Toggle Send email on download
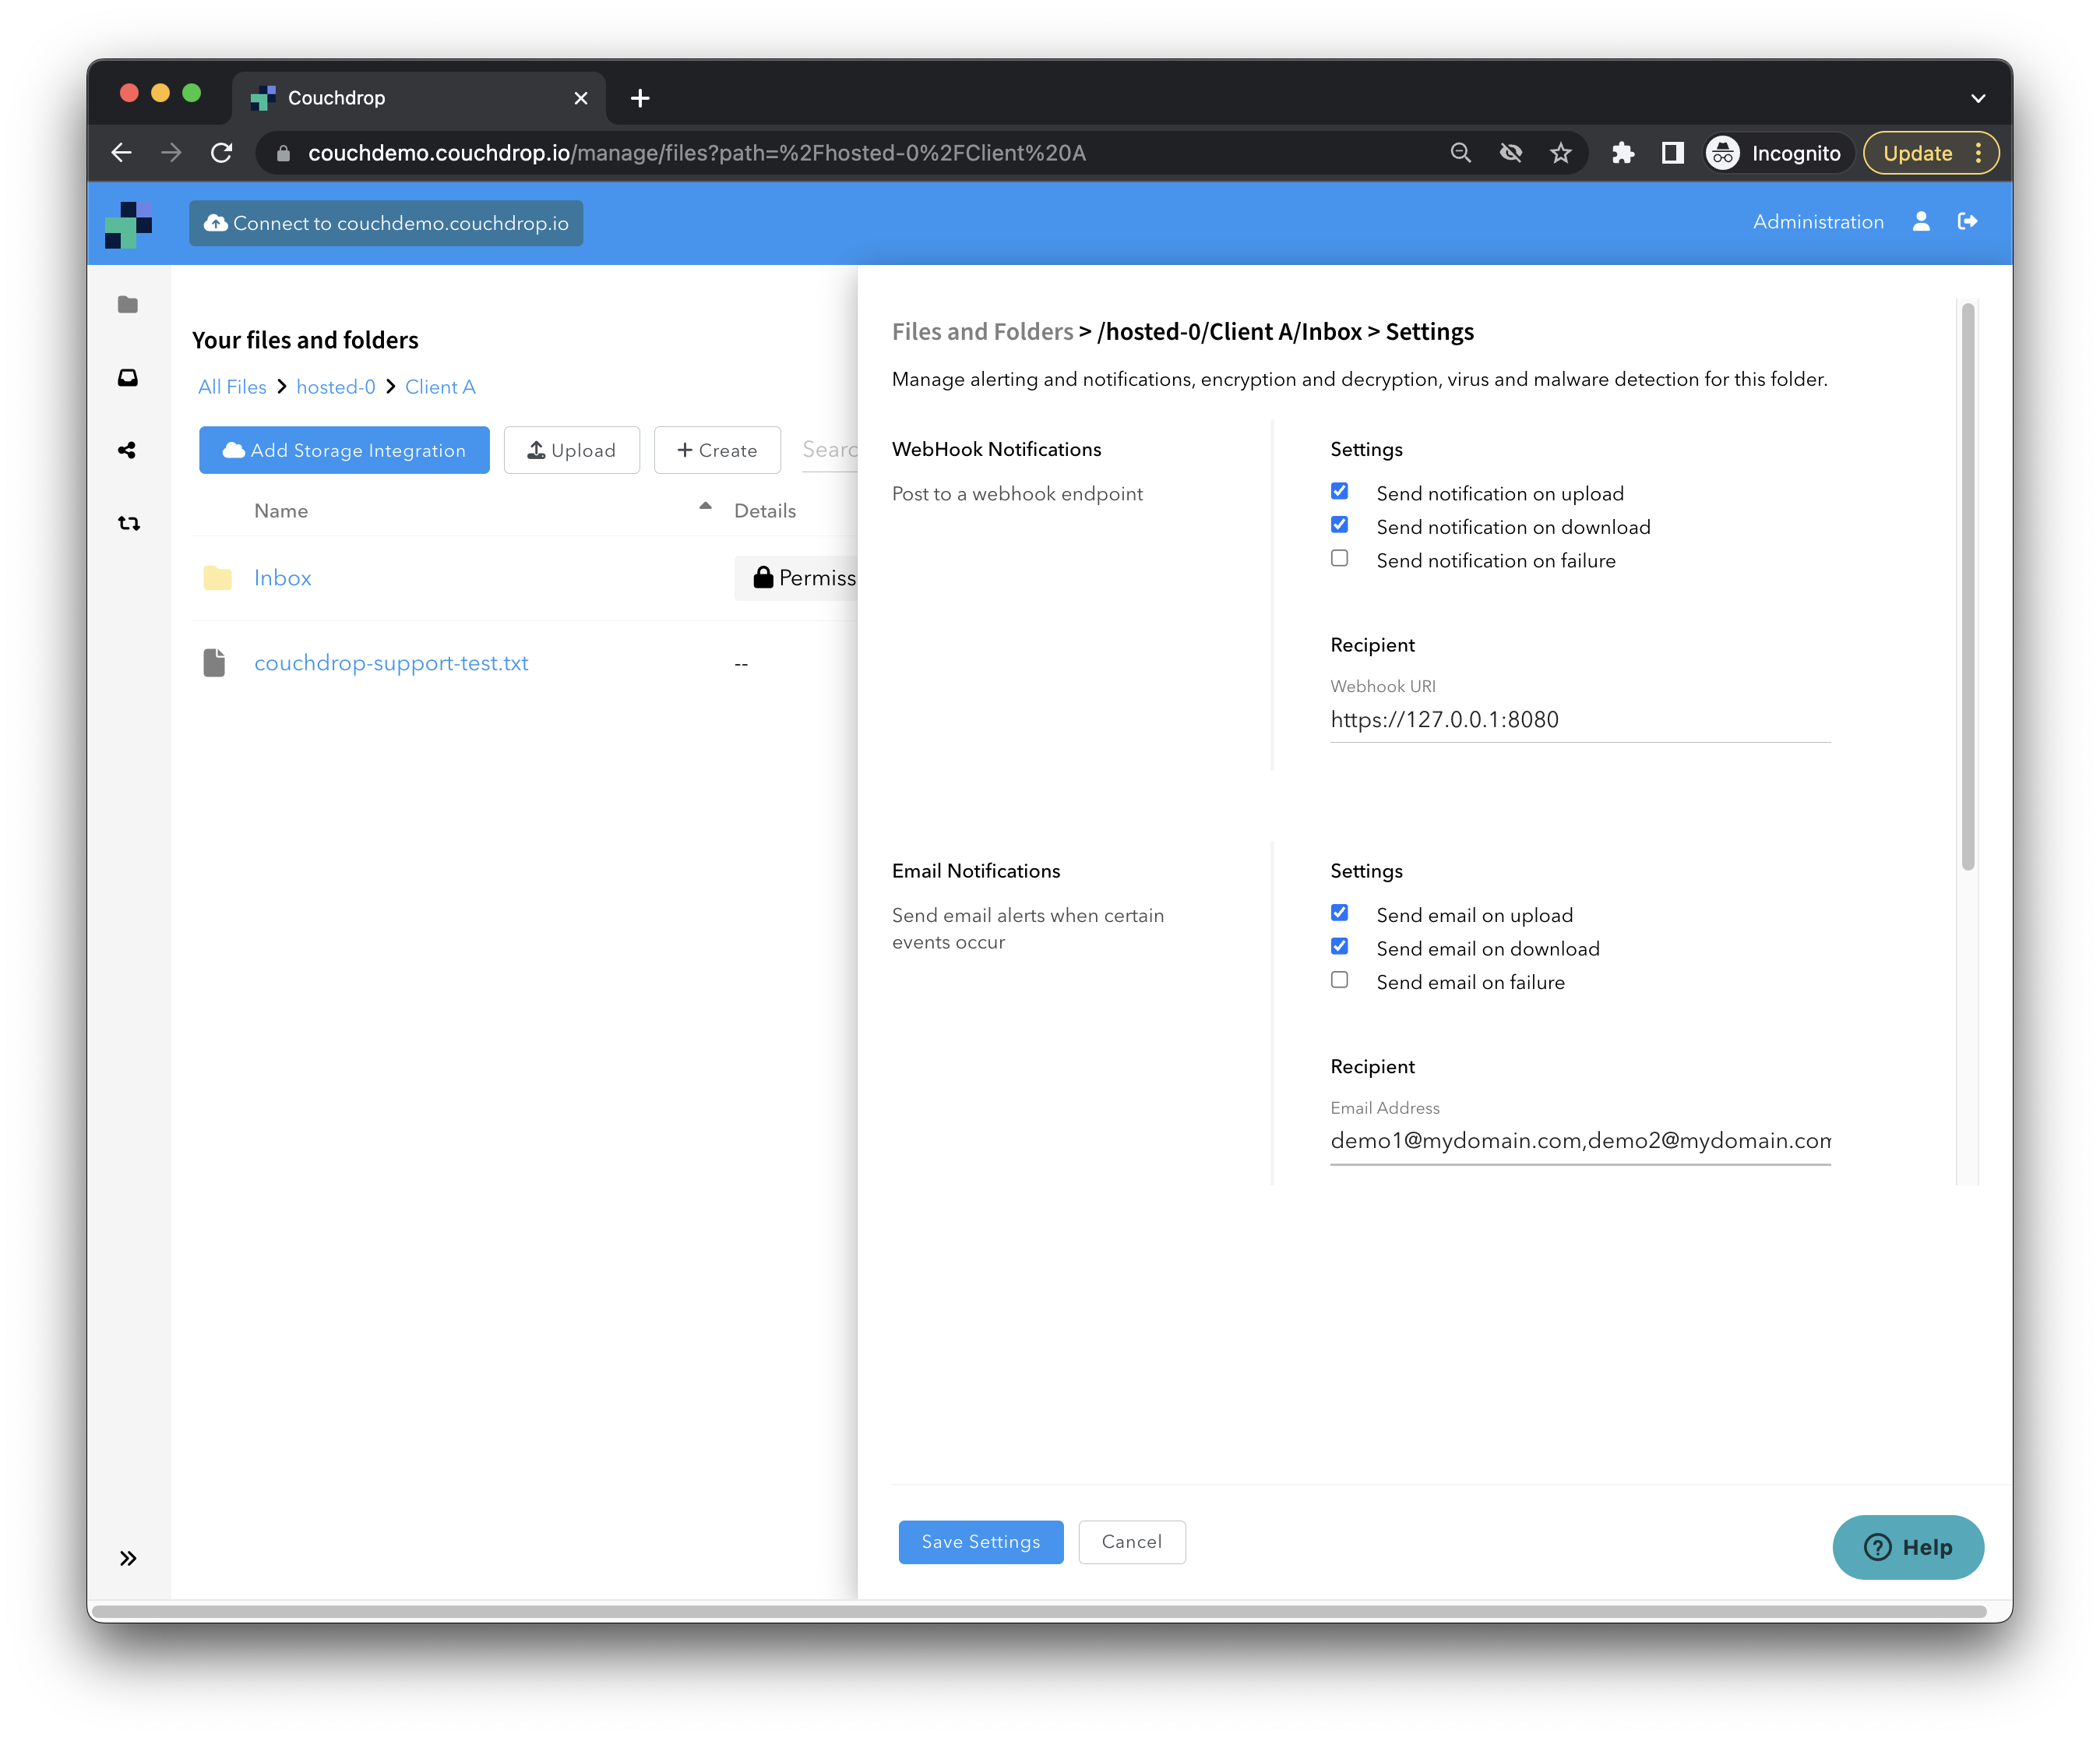 click(x=1339, y=946)
